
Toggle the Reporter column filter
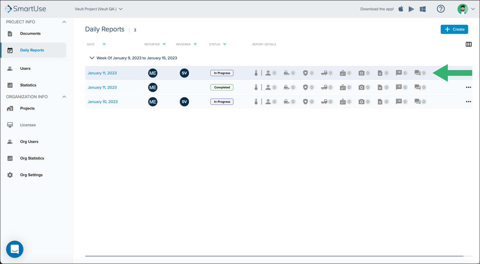[x=164, y=44]
